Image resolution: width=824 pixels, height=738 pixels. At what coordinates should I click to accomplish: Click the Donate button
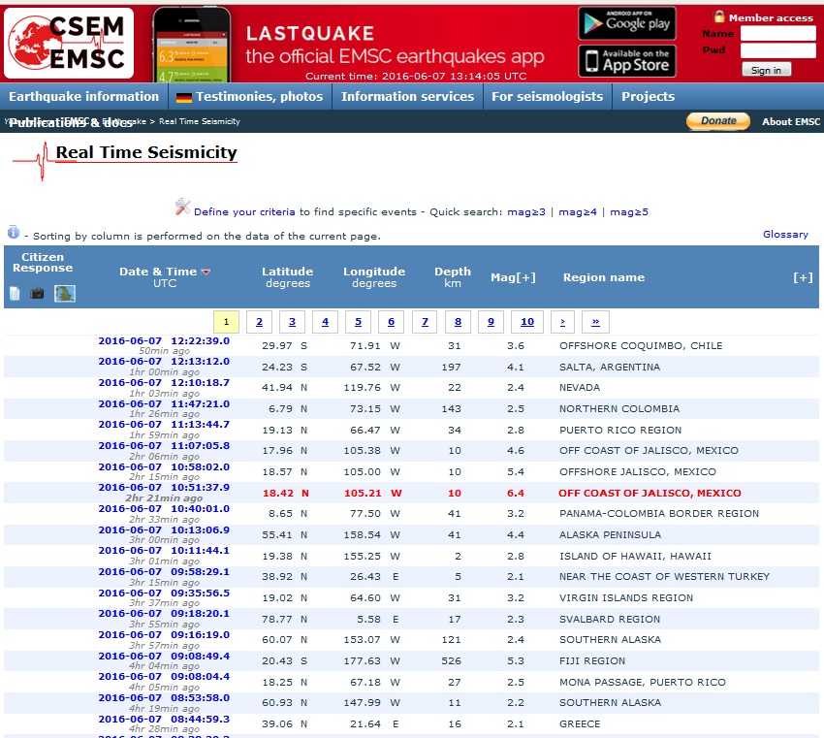(718, 121)
